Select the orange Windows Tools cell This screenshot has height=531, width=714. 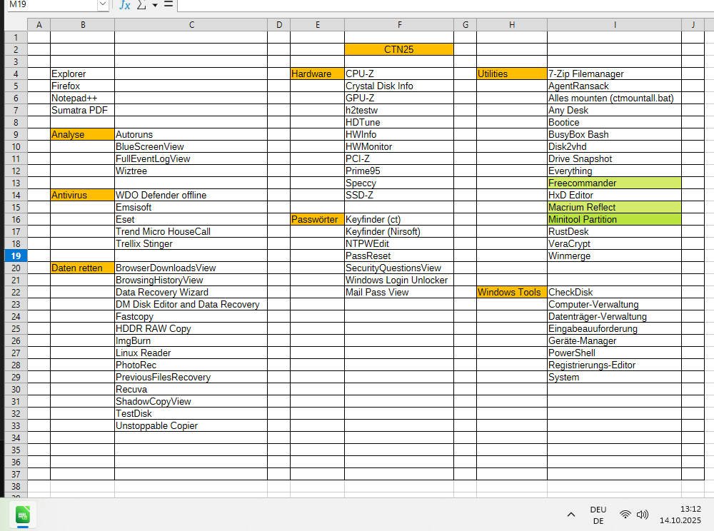512,292
